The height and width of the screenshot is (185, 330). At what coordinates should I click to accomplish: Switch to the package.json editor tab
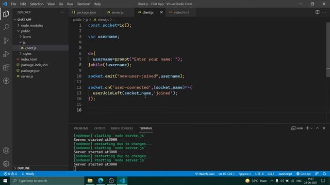click(86, 12)
